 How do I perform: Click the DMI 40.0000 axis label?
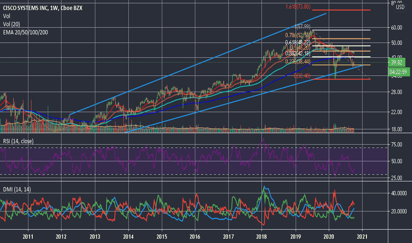399,193
